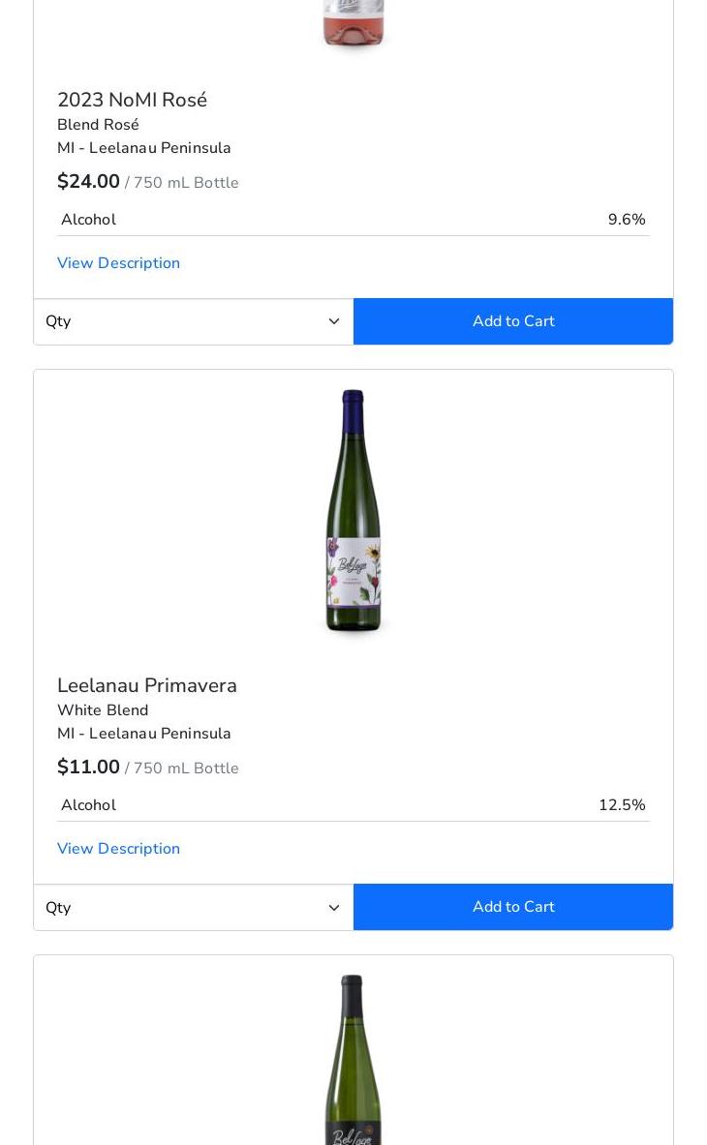Add Leelanau Primavera to cart
This screenshot has width=707, height=1145.
(x=513, y=907)
